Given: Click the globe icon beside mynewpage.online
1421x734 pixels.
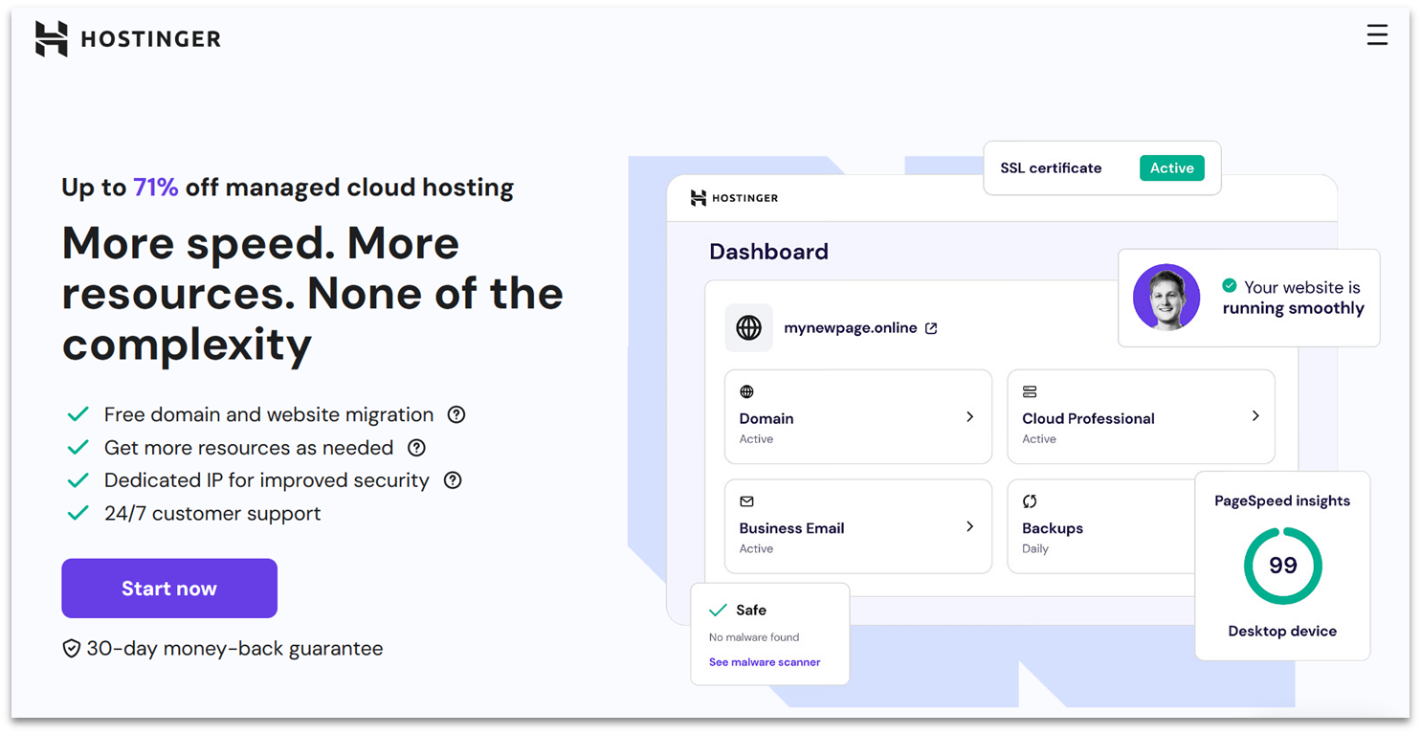Looking at the screenshot, I should [748, 327].
